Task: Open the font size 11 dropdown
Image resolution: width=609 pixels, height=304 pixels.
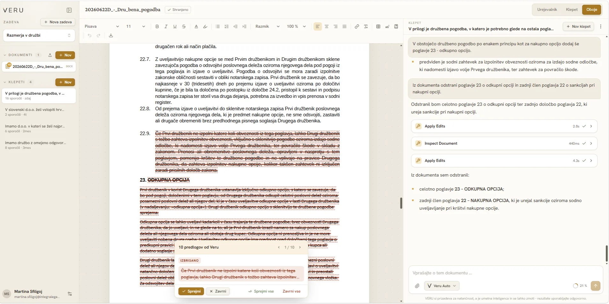Action: 136,26
